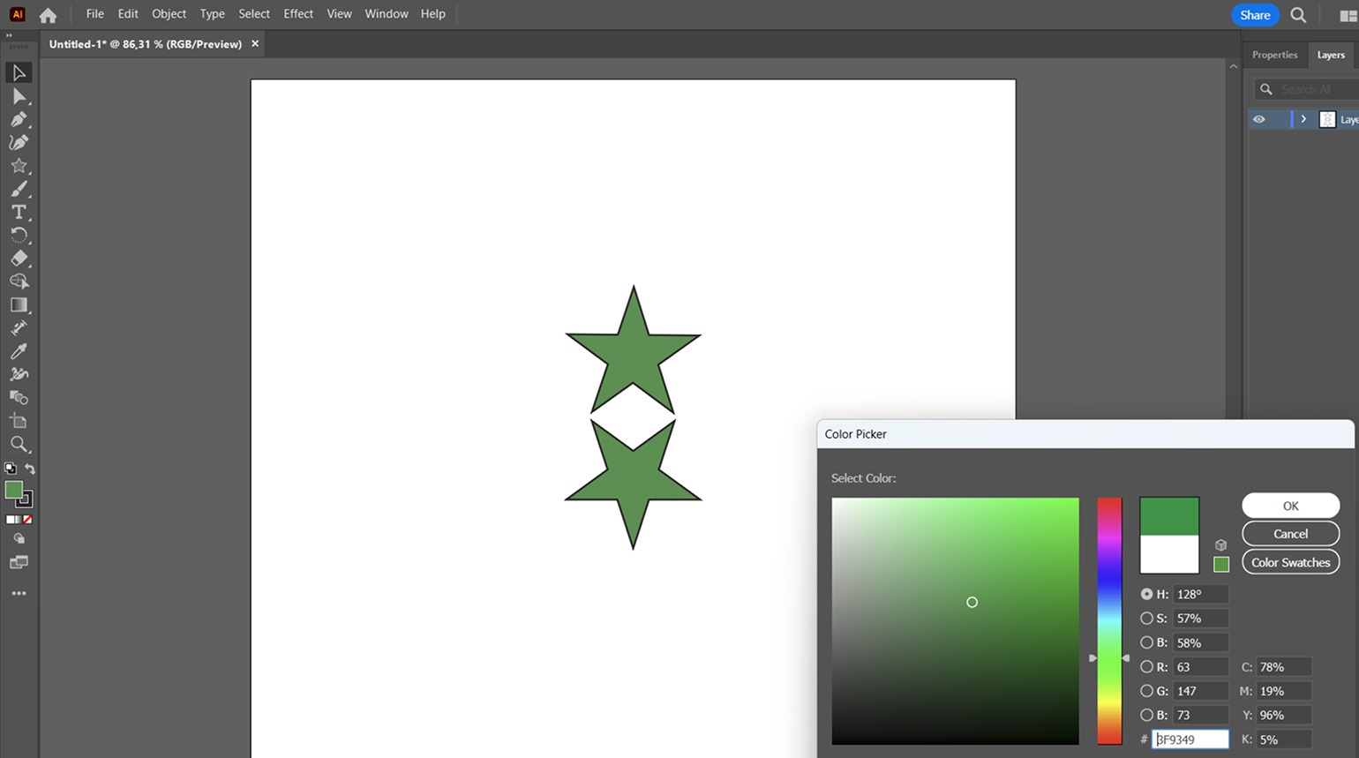This screenshot has width=1359, height=758.
Task: Select the Pen tool
Action: (x=19, y=119)
